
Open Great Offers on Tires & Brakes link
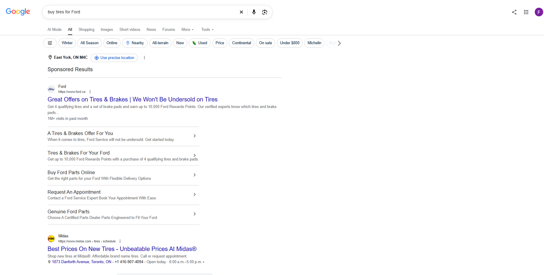[x=133, y=99]
